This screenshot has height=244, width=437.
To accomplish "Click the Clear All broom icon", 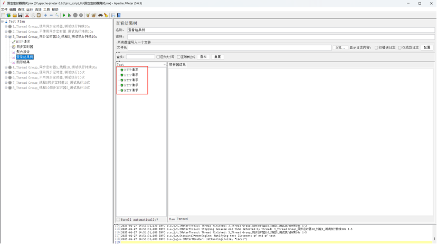I will pos(93,15).
